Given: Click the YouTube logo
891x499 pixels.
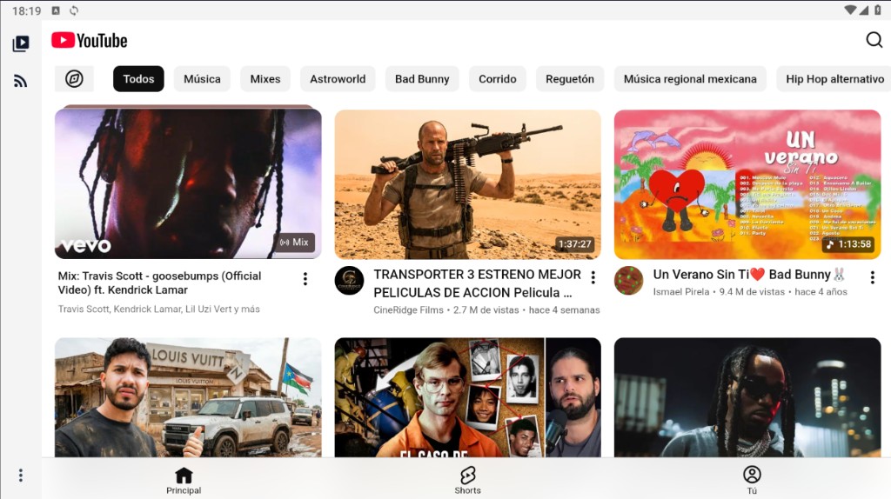Looking at the screenshot, I should pos(90,40).
